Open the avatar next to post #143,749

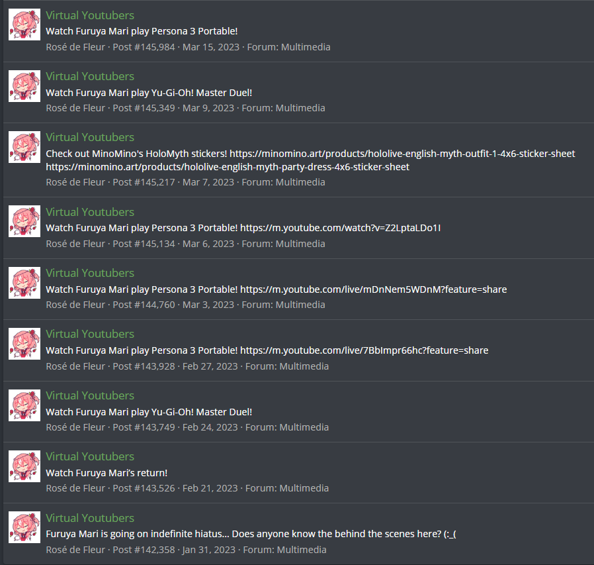24,405
